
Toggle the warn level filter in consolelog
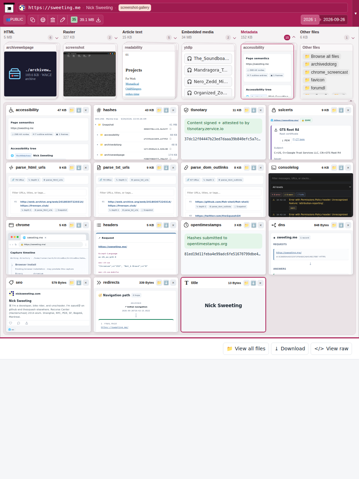[x=289, y=195]
